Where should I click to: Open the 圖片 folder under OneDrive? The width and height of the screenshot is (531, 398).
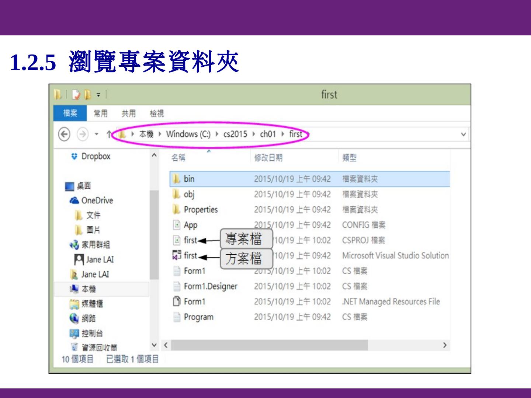pos(93,230)
